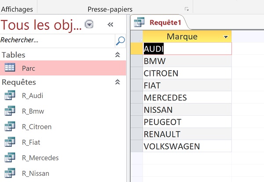The width and height of the screenshot is (264, 182).
Task: Select the BMW cell
Action: pos(187,61)
